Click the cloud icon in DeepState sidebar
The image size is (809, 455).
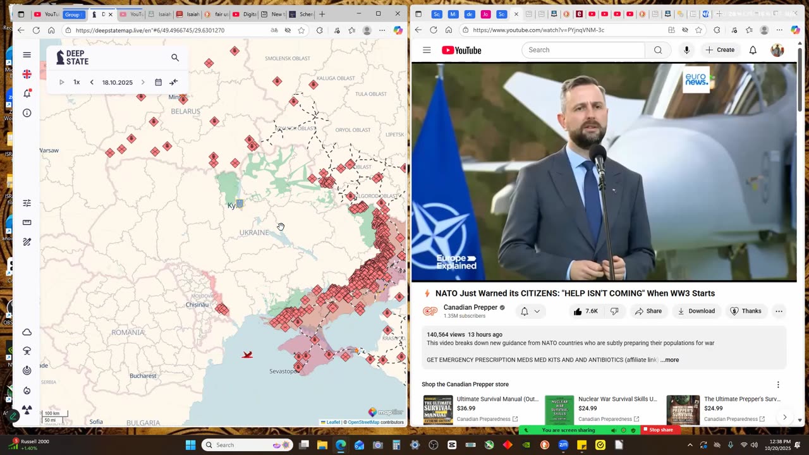27,332
